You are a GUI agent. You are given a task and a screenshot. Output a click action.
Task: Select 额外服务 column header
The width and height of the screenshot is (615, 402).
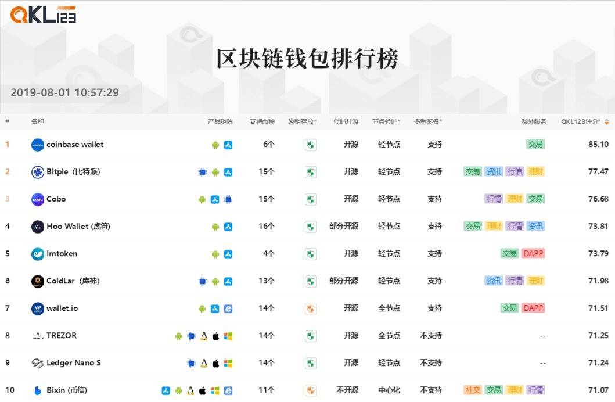(534, 121)
